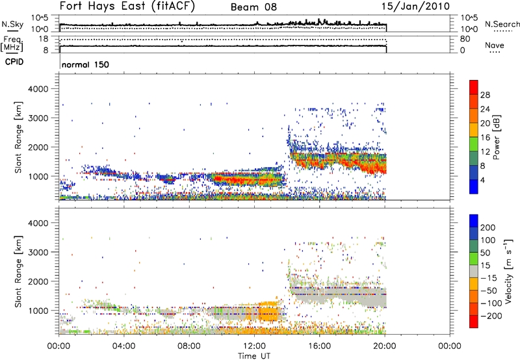Click the '4000' range tick of the power panel

38,89
